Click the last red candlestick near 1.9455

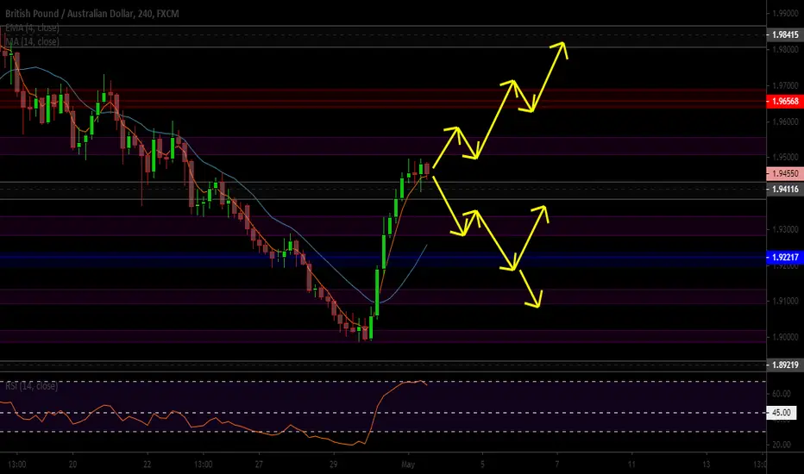click(427, 169)
